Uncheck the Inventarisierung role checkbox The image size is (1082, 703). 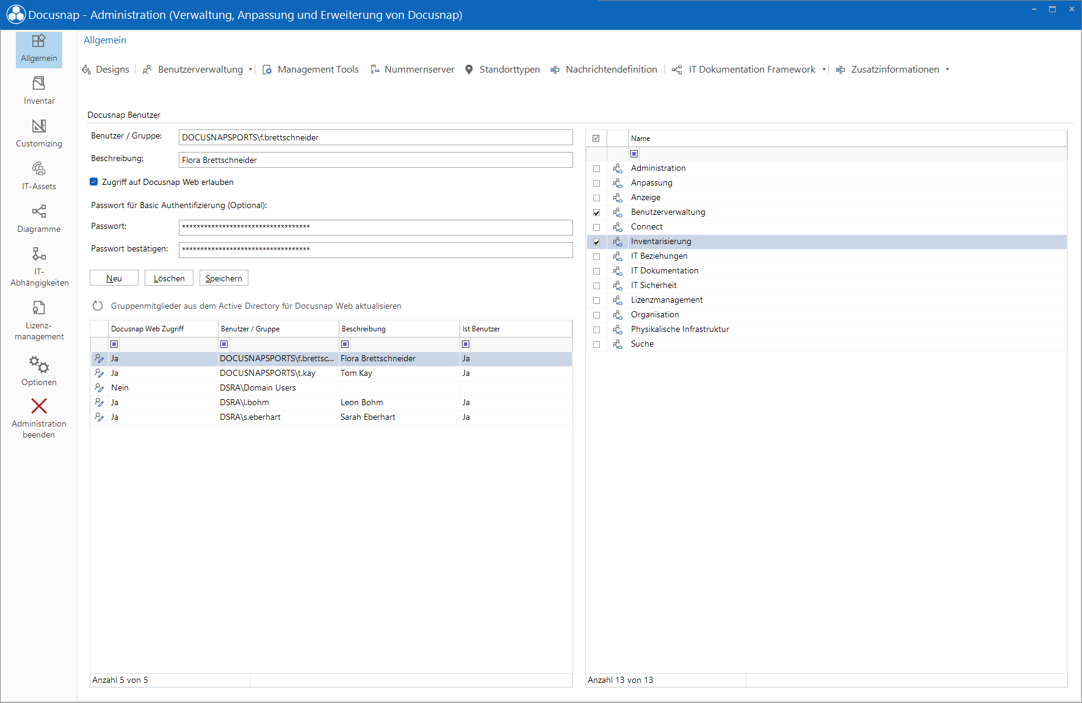[x=596, y=242]
